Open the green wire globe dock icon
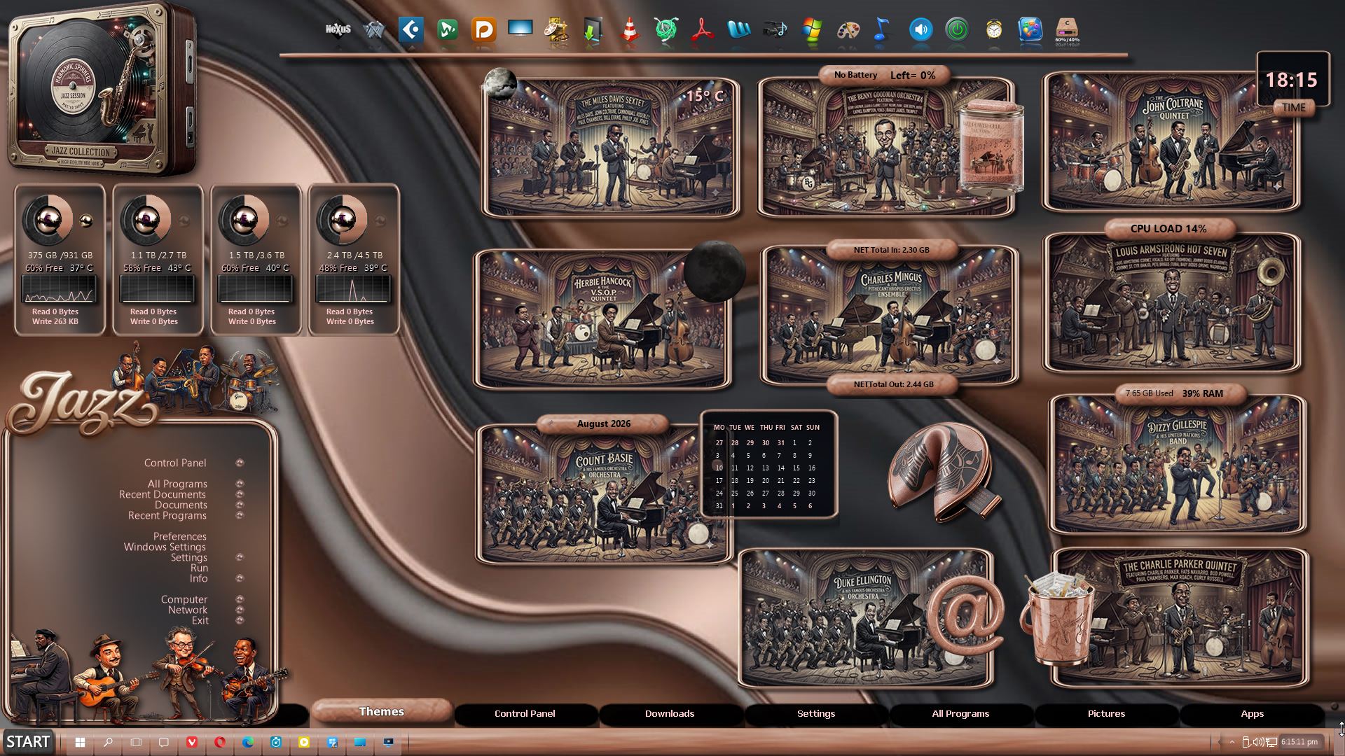The image size is (1345, 756). (x=666, y=30)
